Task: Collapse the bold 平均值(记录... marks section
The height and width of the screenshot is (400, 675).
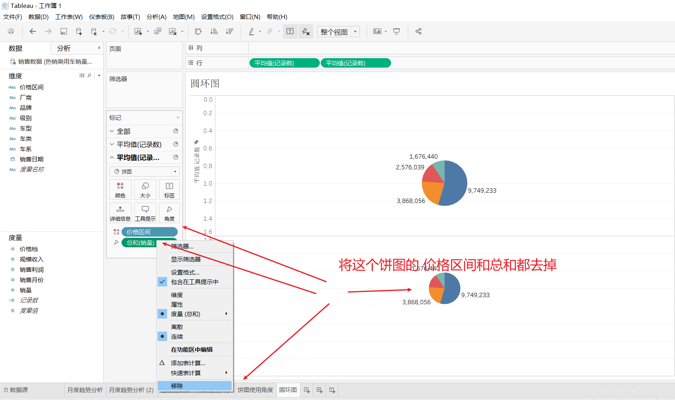Action: point(112,157)
